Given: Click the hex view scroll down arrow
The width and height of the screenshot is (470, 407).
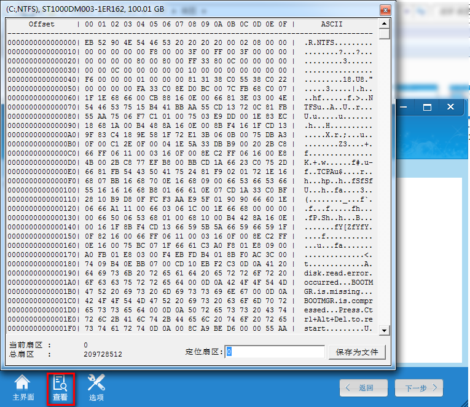Looking at the screenshot, I should click(384, 331).
